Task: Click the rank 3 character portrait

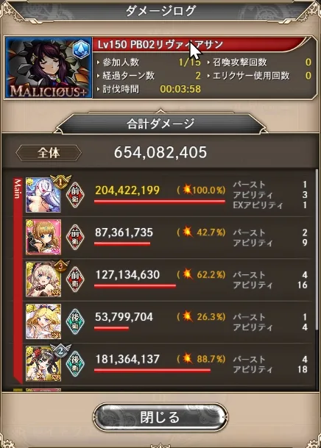Action: pos(43,279)
